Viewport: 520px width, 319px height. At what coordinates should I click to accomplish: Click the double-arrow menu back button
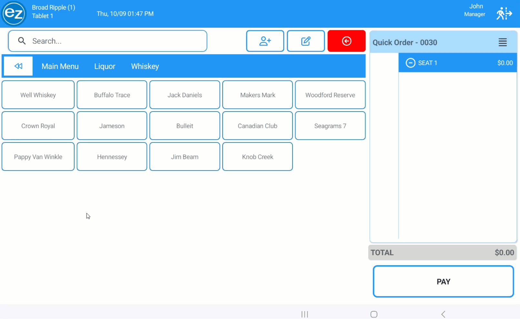click(x=18, y=66)
